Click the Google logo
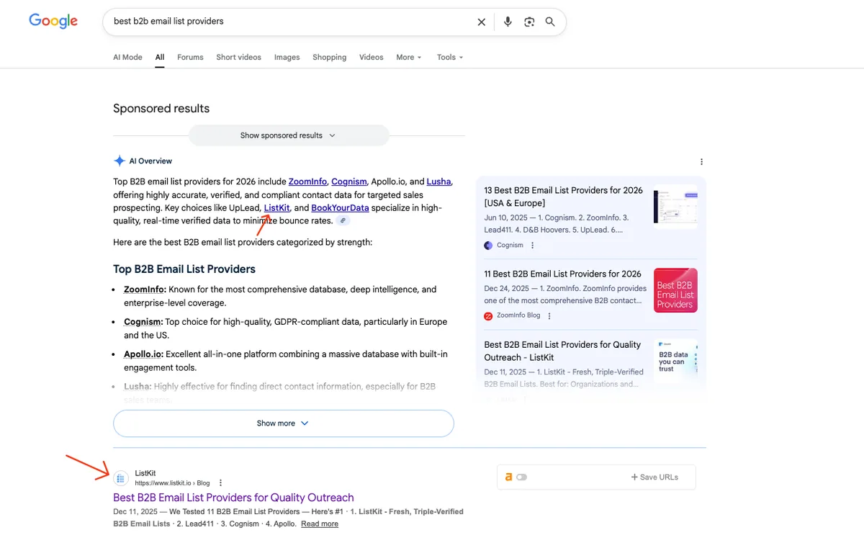This screenshot has height=543, width=864. pos(53,21)
